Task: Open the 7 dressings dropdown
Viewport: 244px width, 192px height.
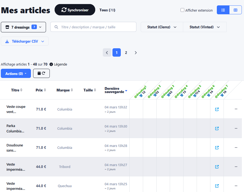Action: tap(23, 27)
